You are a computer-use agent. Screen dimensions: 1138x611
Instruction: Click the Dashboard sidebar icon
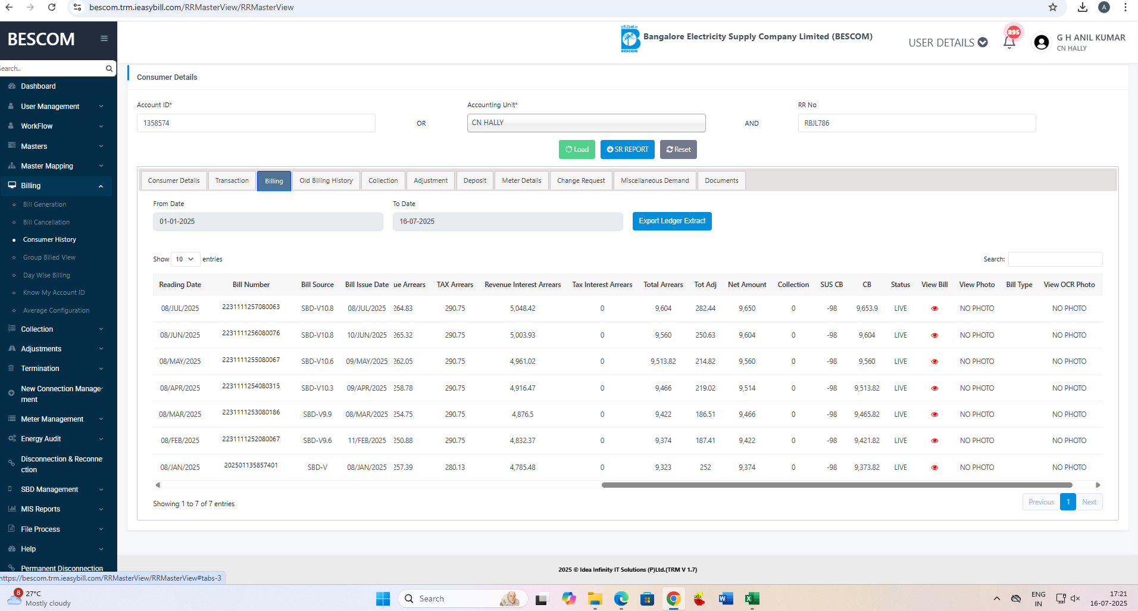pos(11,86)
